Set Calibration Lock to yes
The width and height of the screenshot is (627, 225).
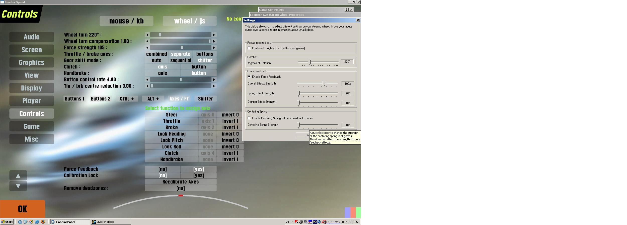pos(199,175)
